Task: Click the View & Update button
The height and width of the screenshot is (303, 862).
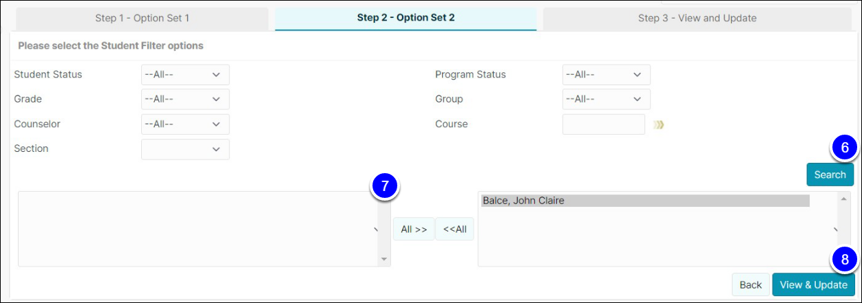Action: pos(813,285)
